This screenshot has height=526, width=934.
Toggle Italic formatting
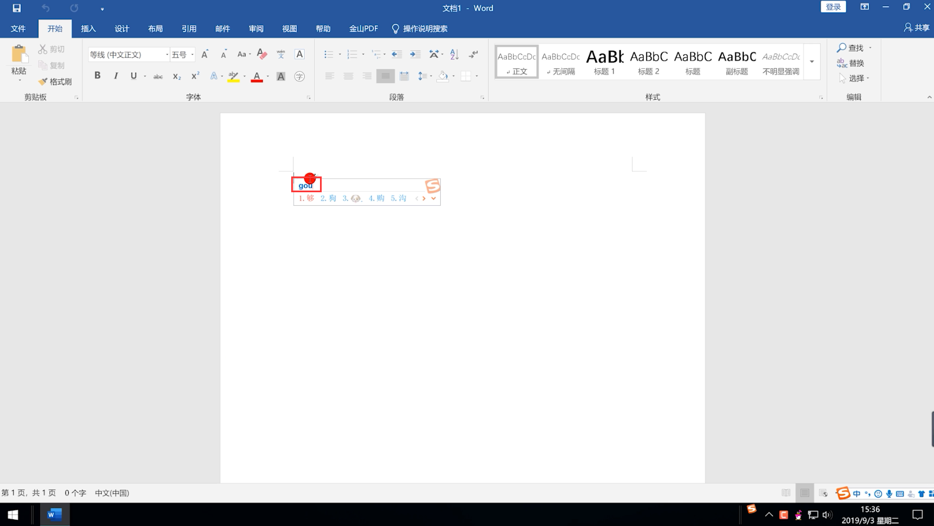pyautogui.click(x=116, y=76)
